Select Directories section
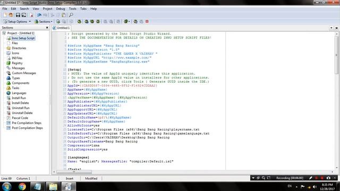 19,48
